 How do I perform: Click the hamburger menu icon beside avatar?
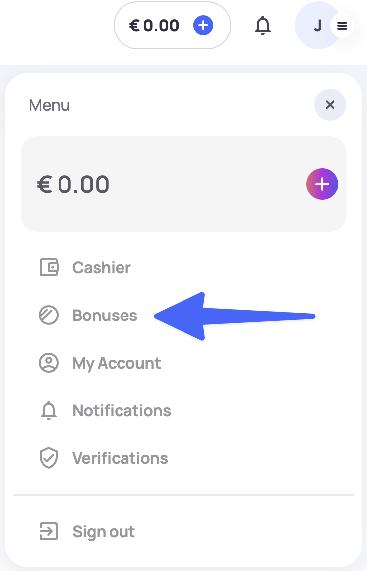point(342,26)
